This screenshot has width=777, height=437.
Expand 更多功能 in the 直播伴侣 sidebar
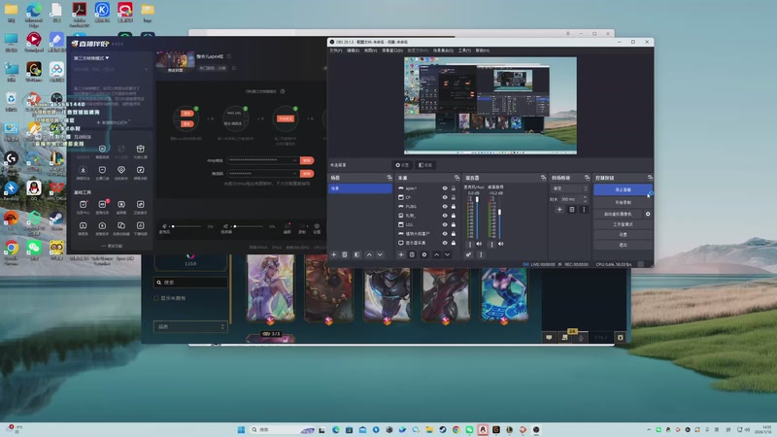pos(112,246)
